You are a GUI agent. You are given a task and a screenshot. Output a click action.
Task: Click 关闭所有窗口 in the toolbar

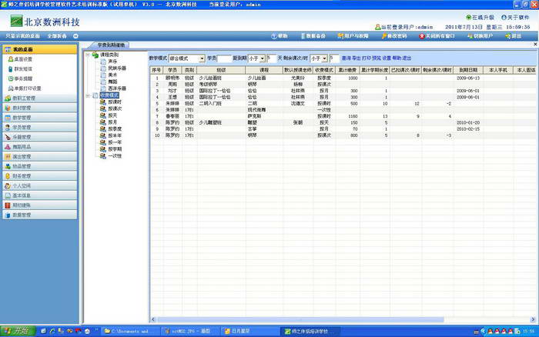pos(437,36)
